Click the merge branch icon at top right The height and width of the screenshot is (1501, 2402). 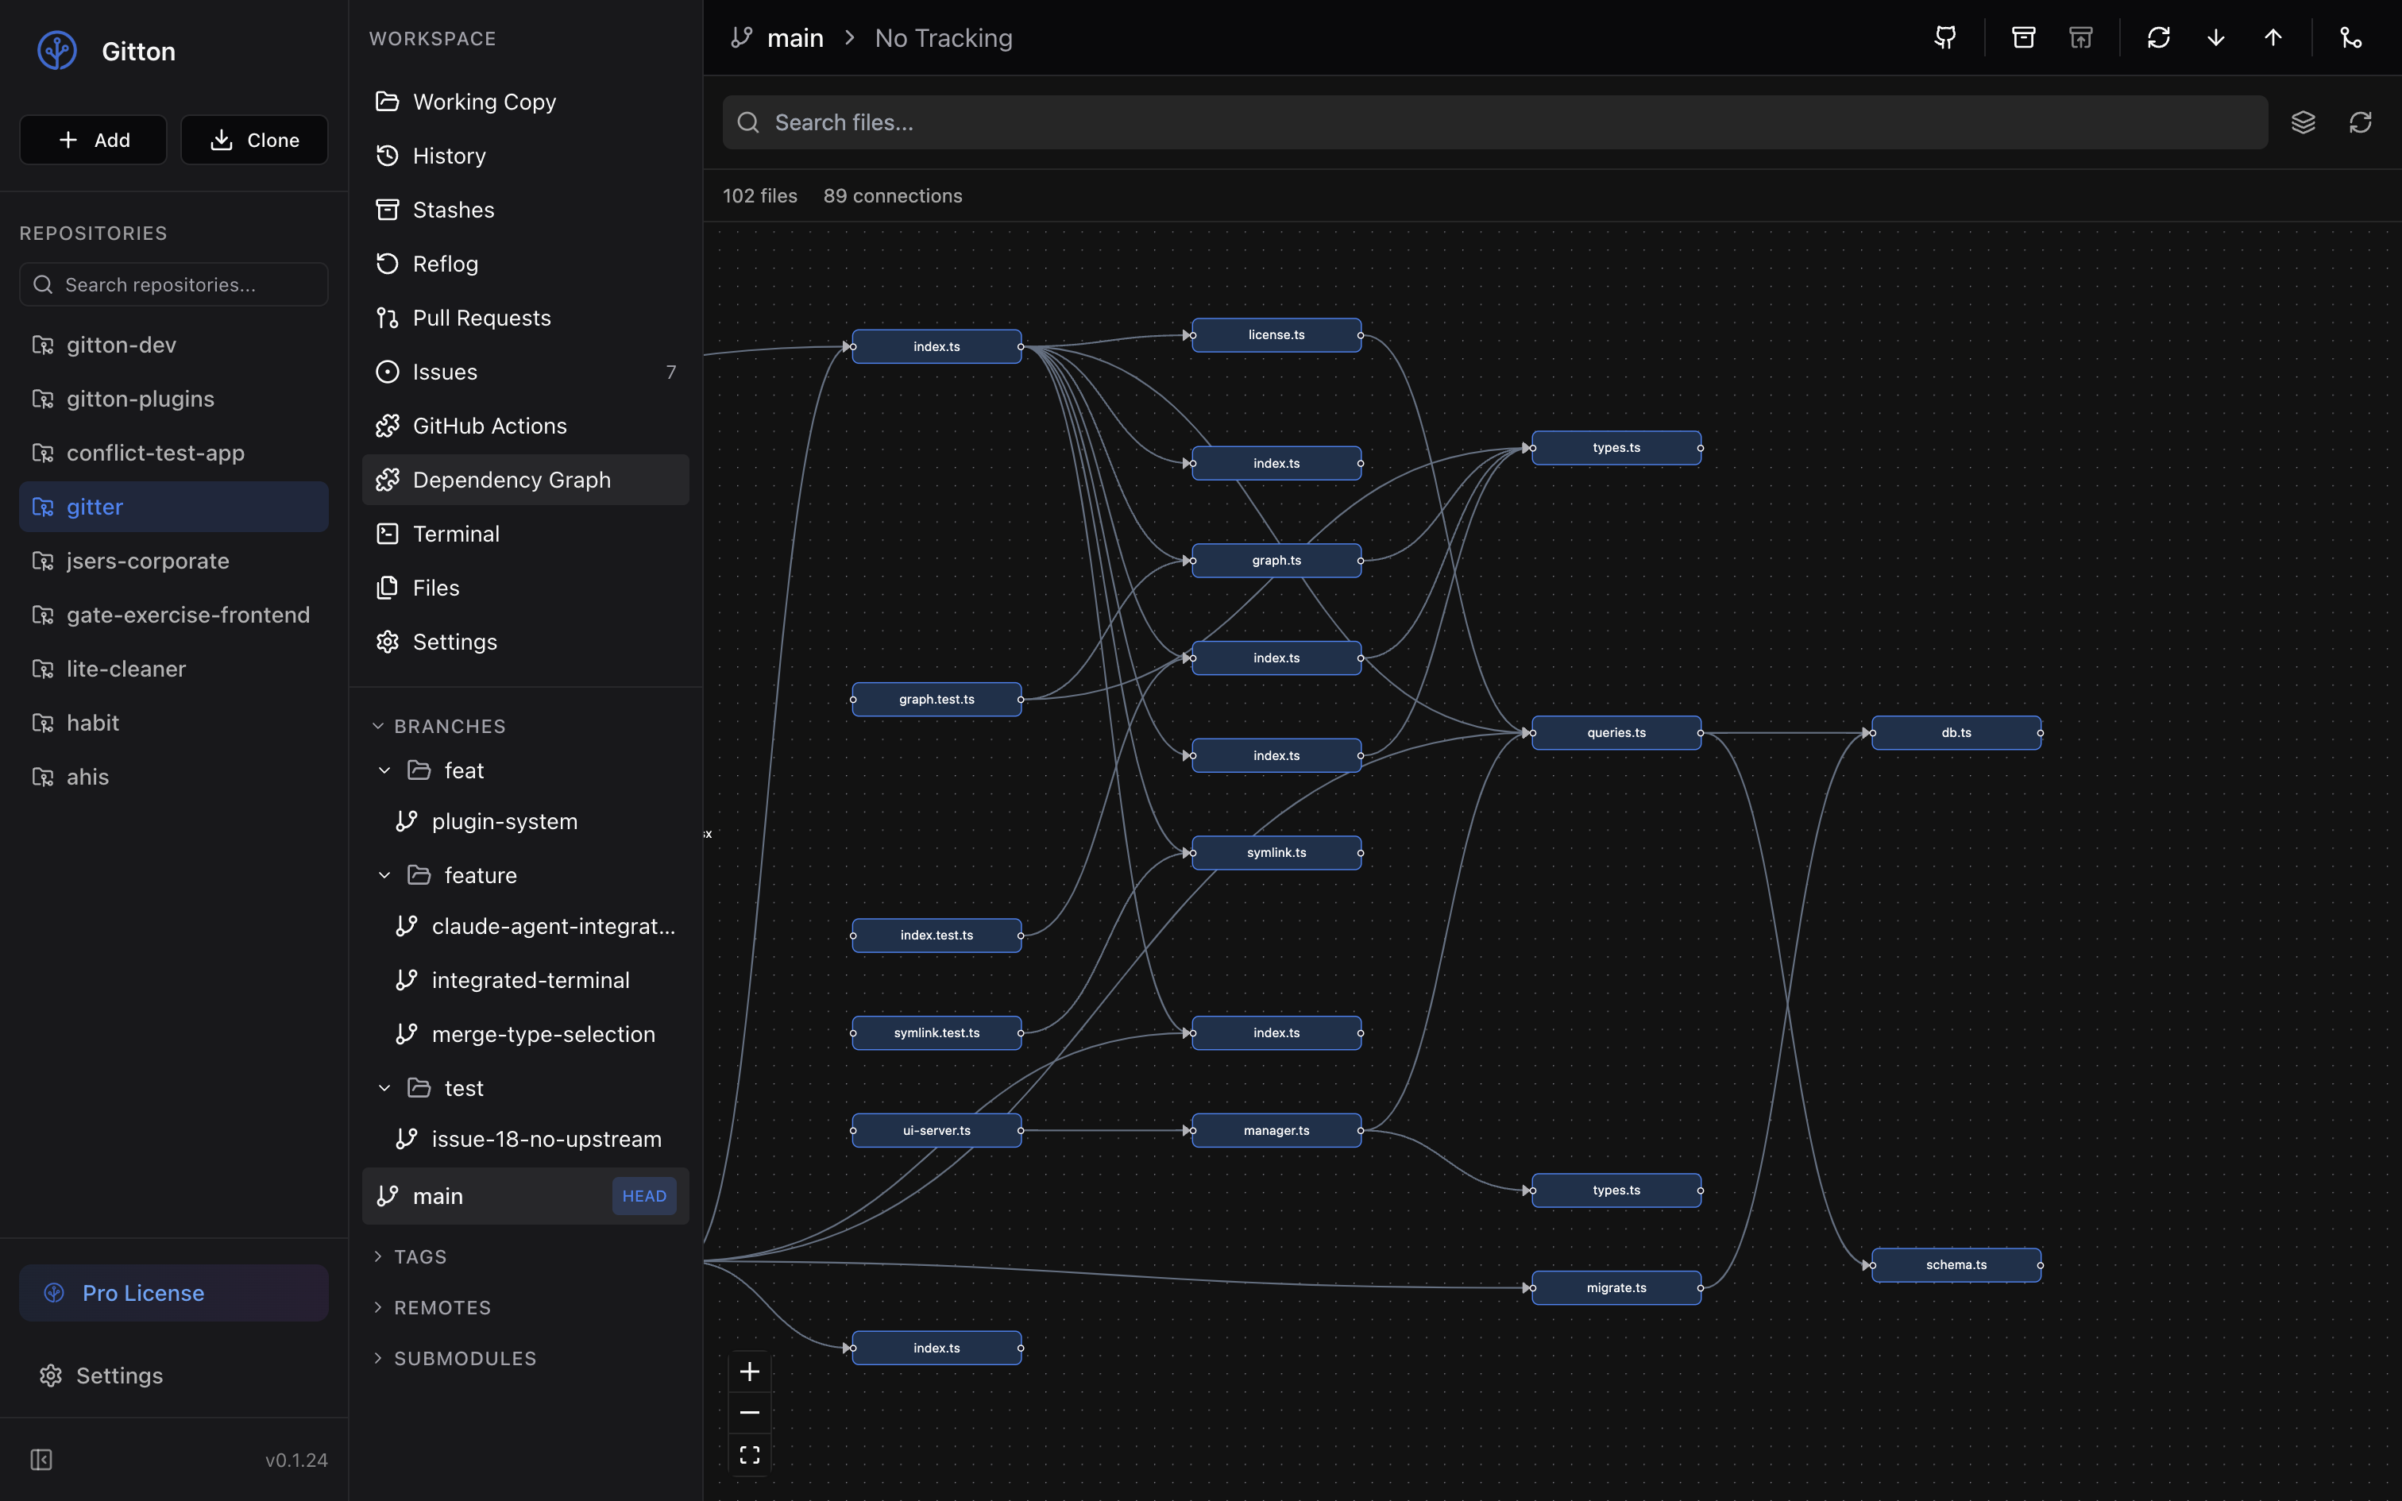tap(2350, 38)
